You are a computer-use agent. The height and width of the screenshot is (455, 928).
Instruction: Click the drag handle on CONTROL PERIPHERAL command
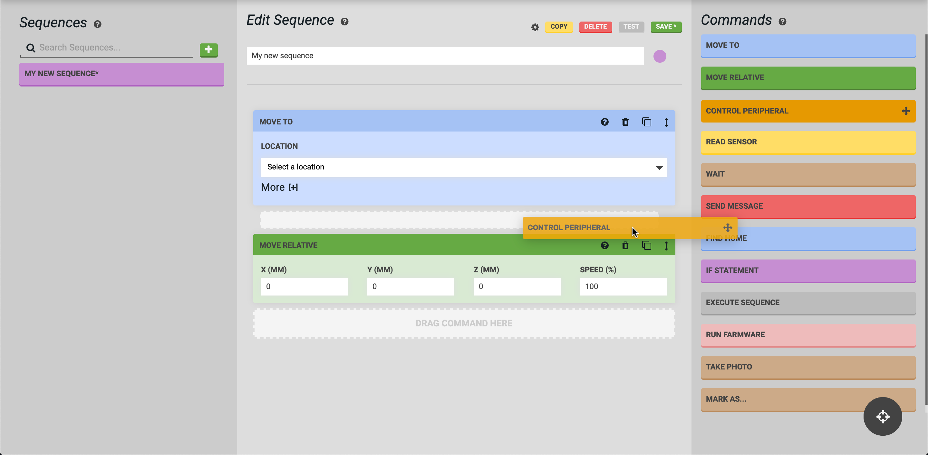pyautogui.click(x=906, y=111)
